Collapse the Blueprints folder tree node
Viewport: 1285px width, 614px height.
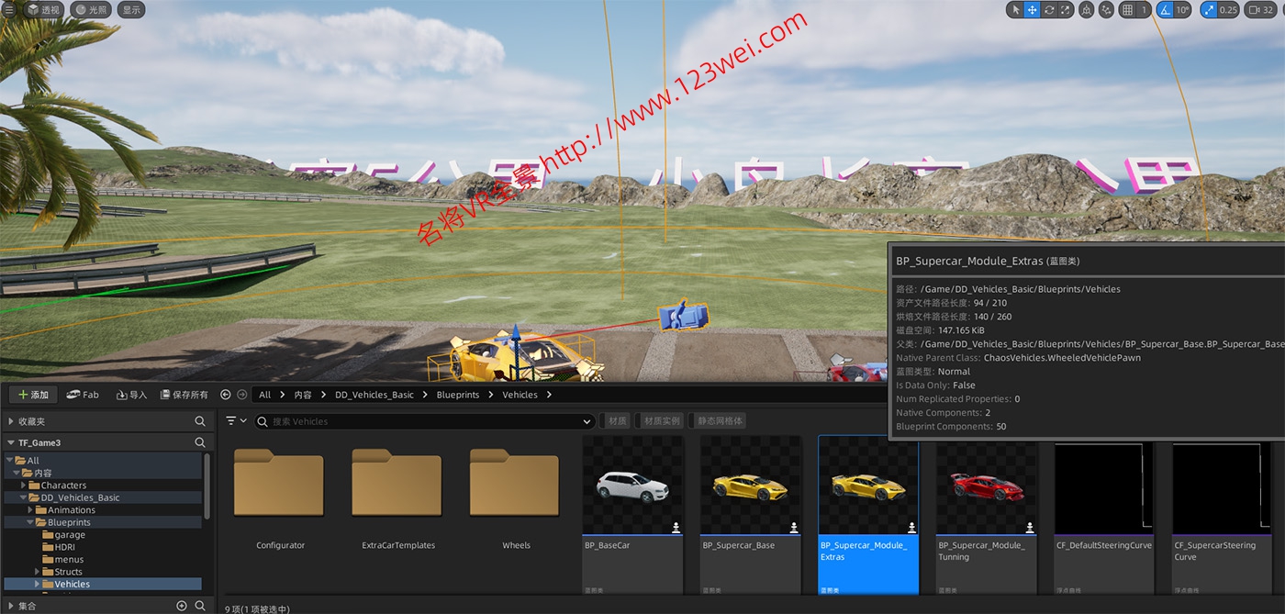(28, 522)
